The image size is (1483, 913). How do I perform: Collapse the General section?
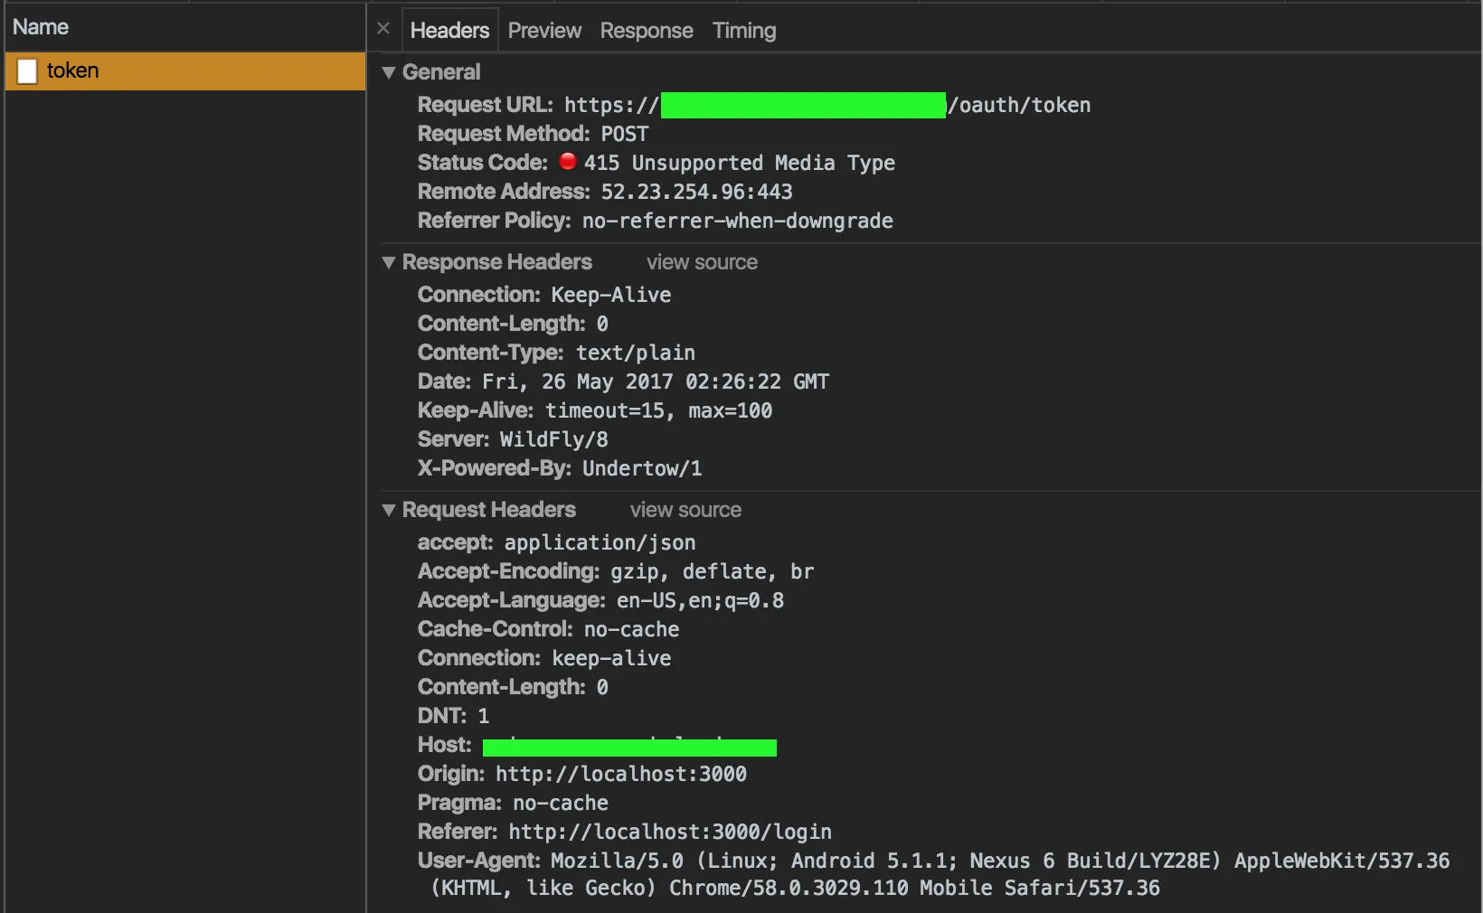point(390,72)
